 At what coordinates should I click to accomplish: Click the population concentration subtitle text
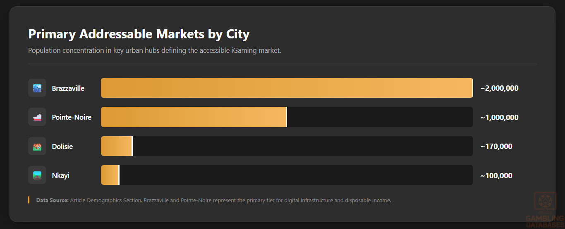click(154, 51)
